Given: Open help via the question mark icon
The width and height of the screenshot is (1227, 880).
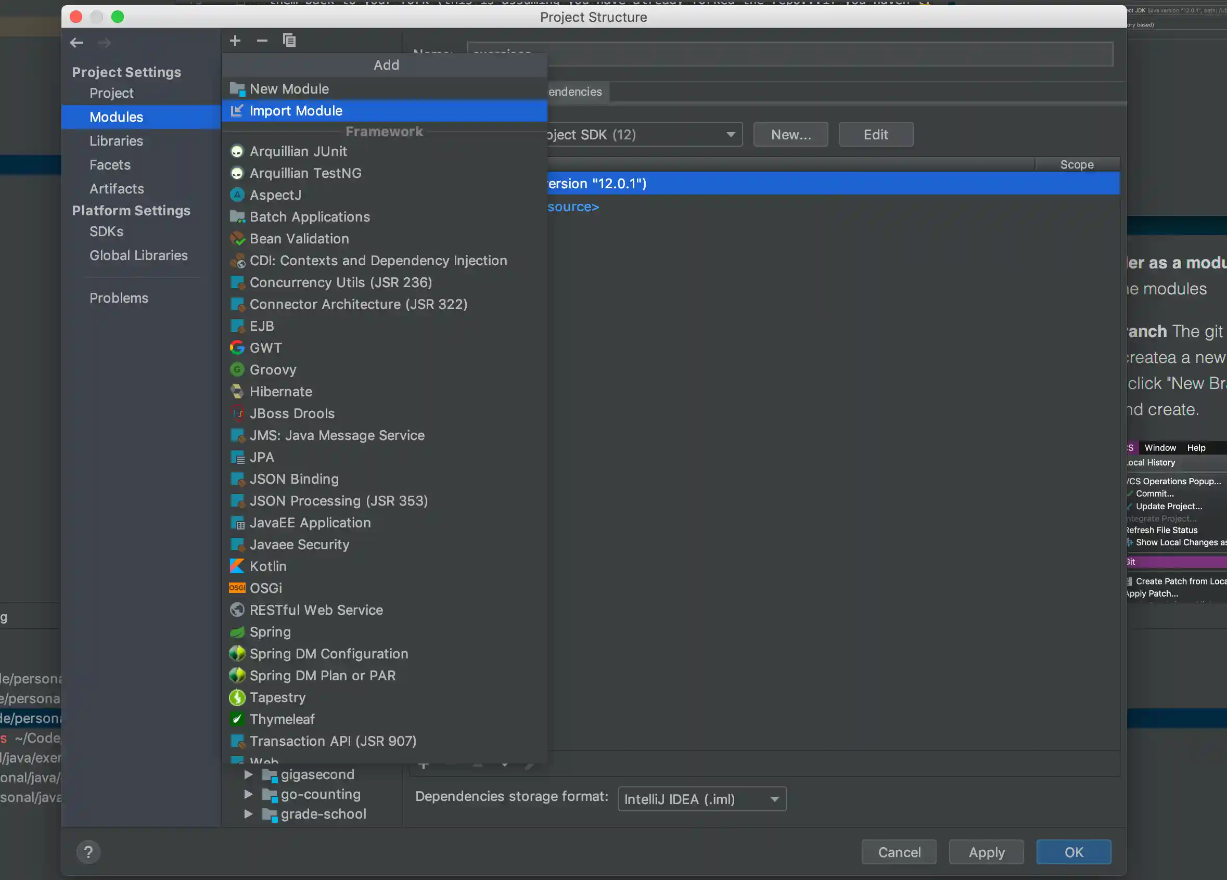Looking at the screenshot, I should pyautogui.click(x=89, y=852).
